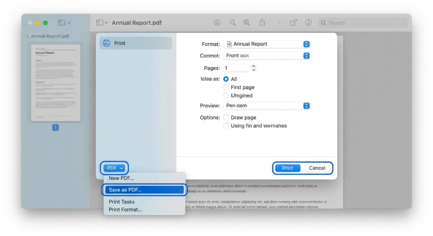
Task: Increase Pages value with the stepper
Action: coord(254,66)
